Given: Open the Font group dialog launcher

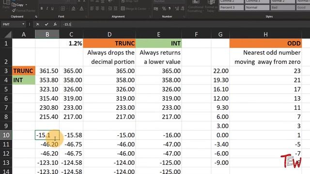Looking at the screenshot, I should coord(86,17).
